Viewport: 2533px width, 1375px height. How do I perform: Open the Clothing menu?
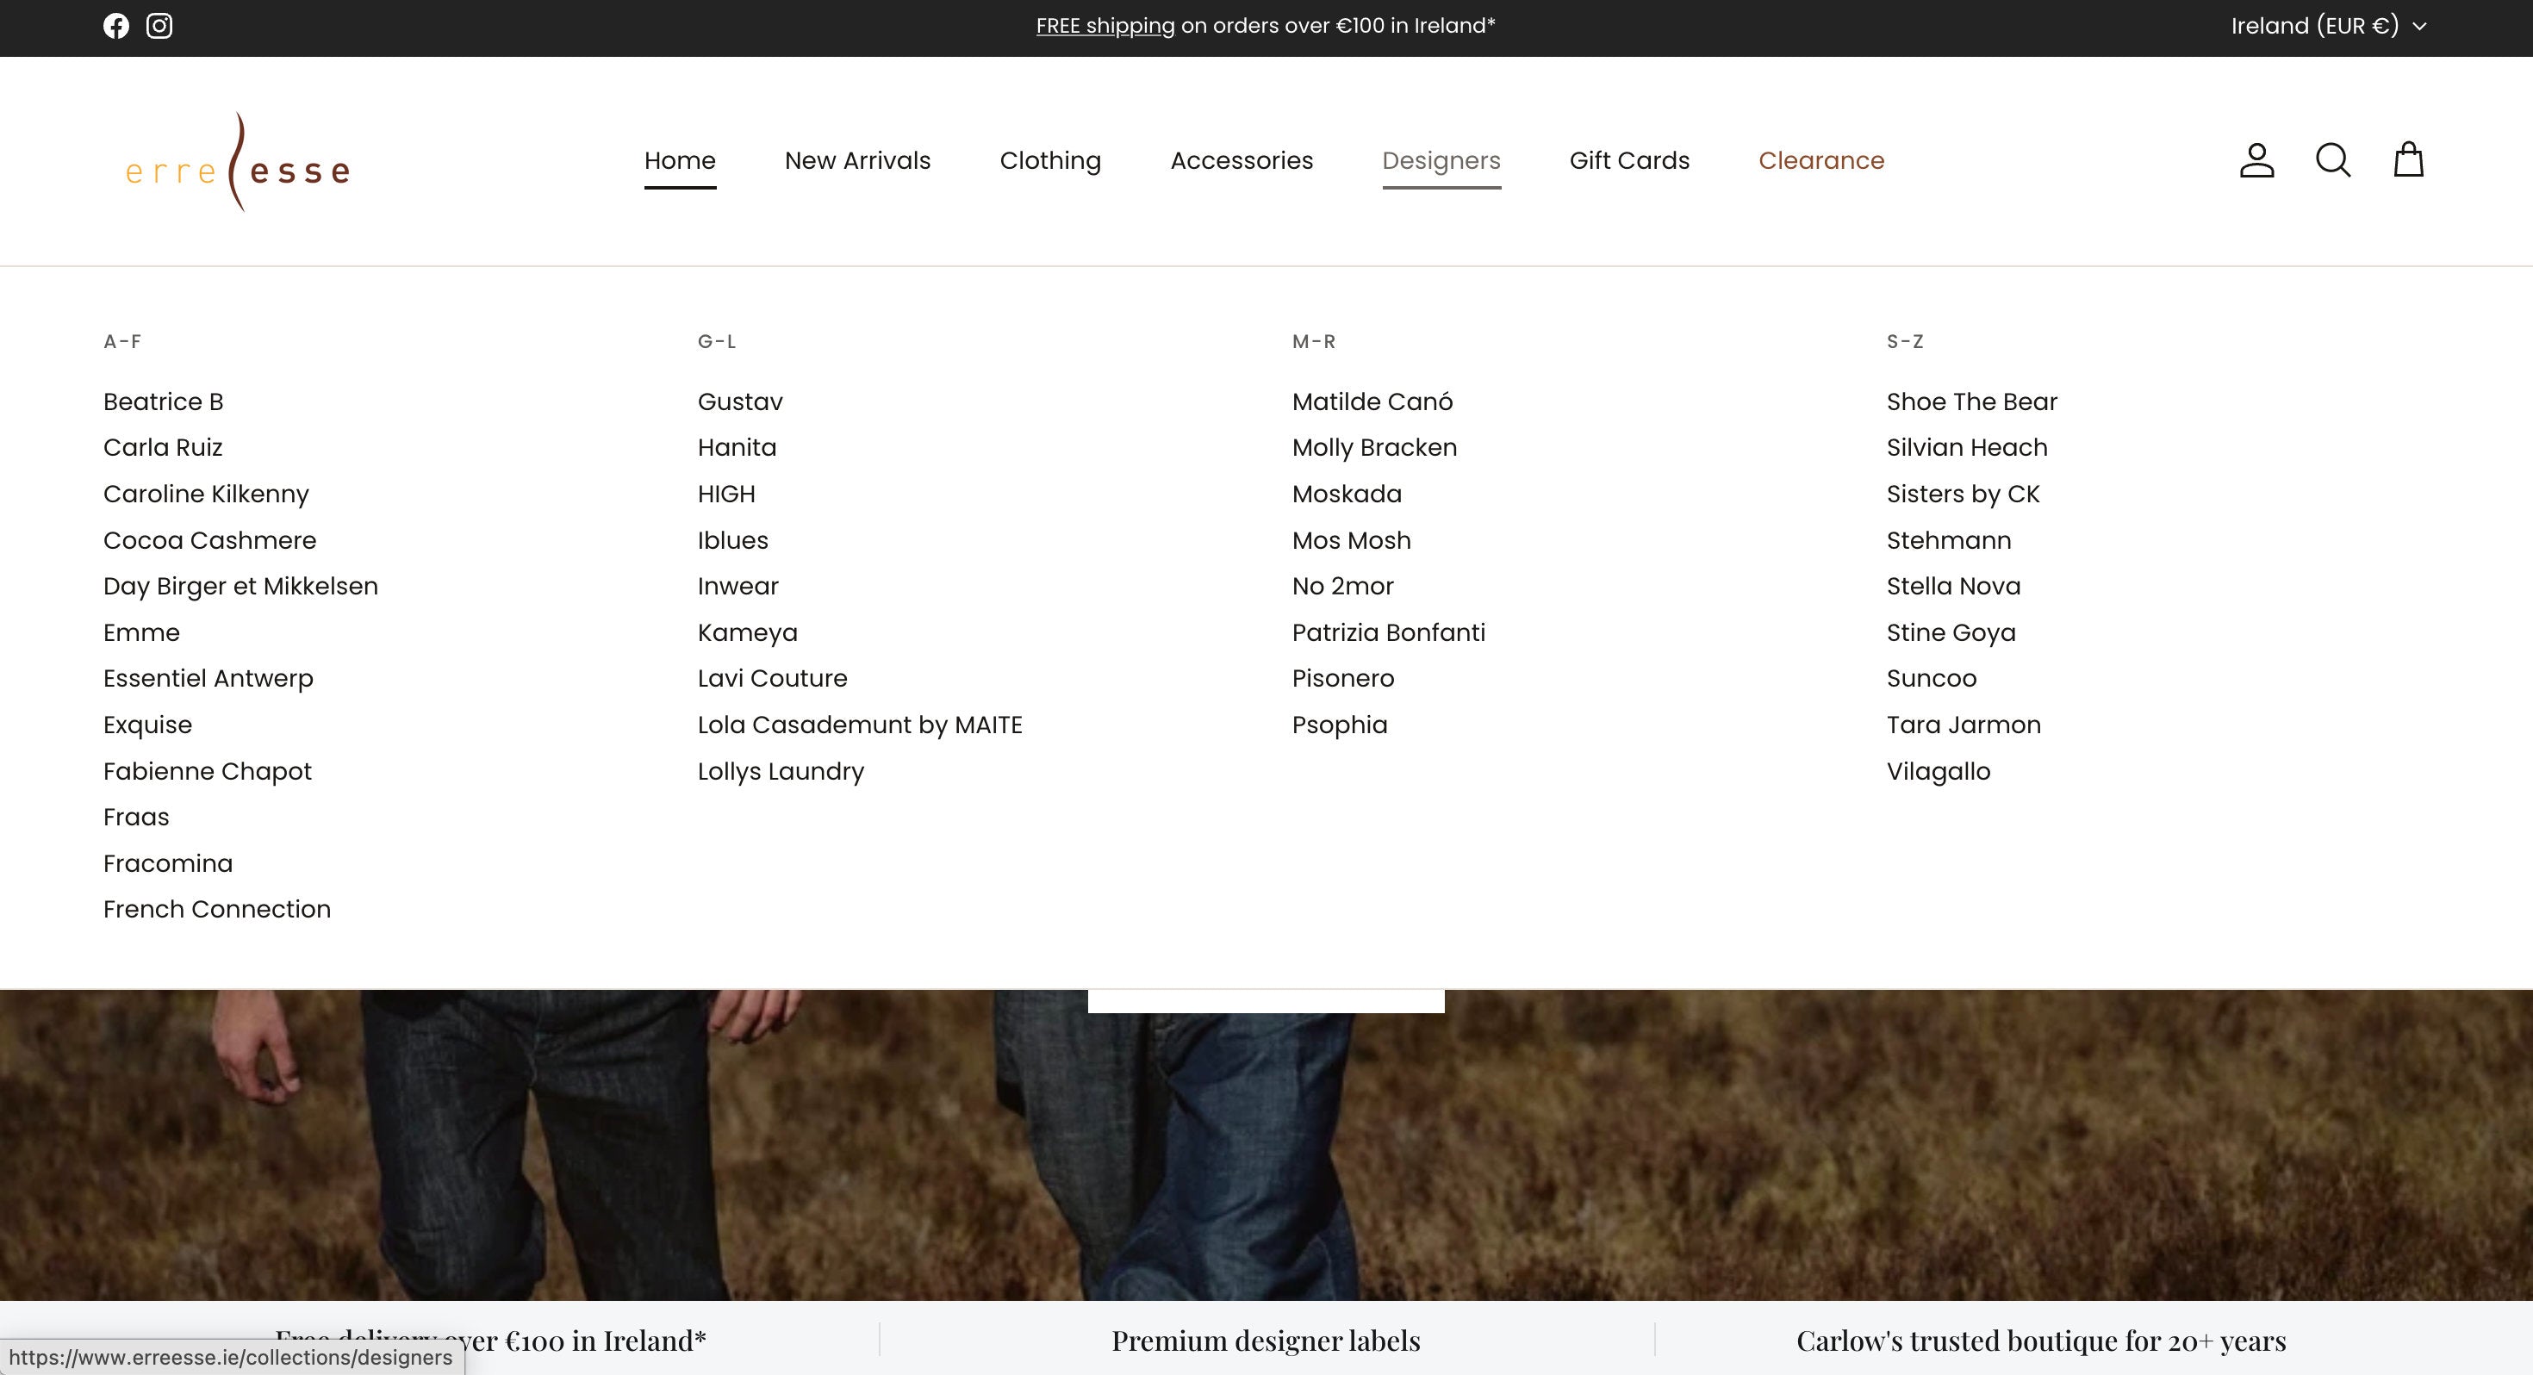point(1050,160)
